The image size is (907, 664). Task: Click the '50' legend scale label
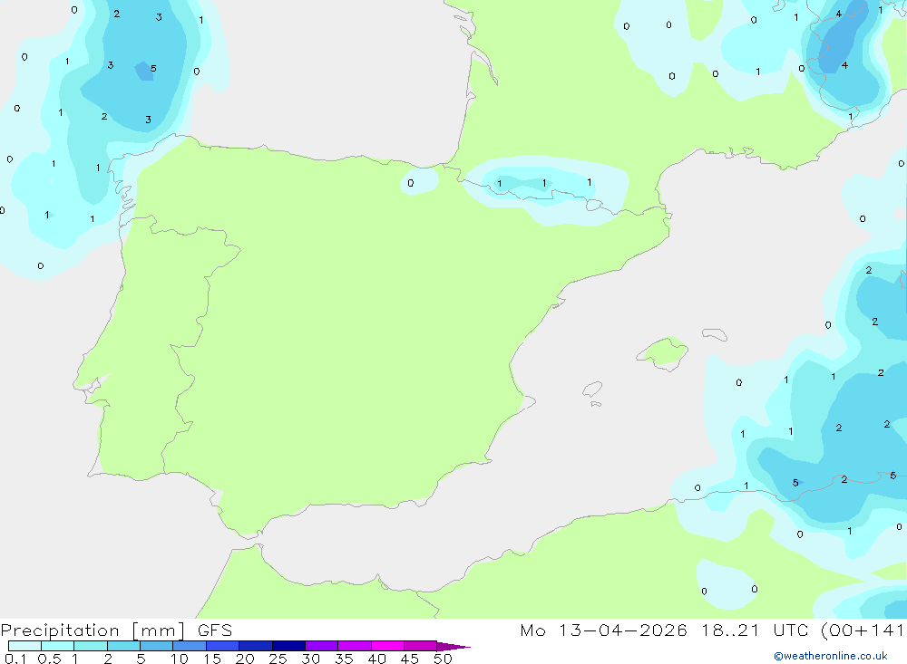click(443, 659)
